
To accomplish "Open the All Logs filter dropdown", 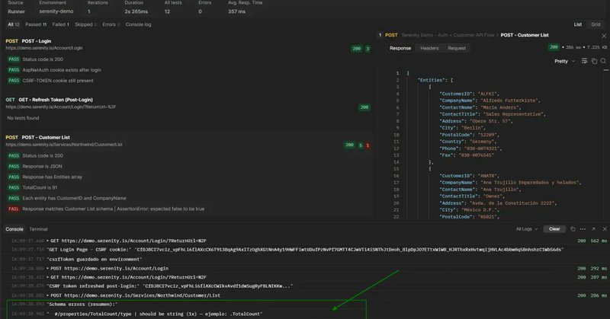I will click(x=526, y=228).
